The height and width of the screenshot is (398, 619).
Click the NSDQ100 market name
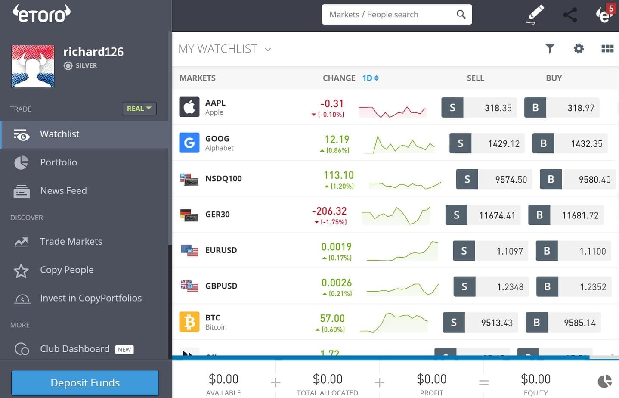[223, 179]
